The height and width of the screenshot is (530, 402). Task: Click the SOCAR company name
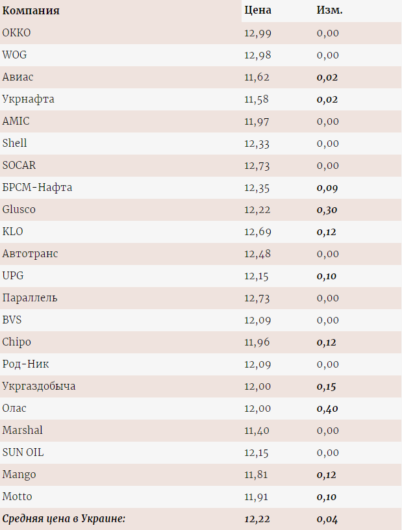[19, 166]
